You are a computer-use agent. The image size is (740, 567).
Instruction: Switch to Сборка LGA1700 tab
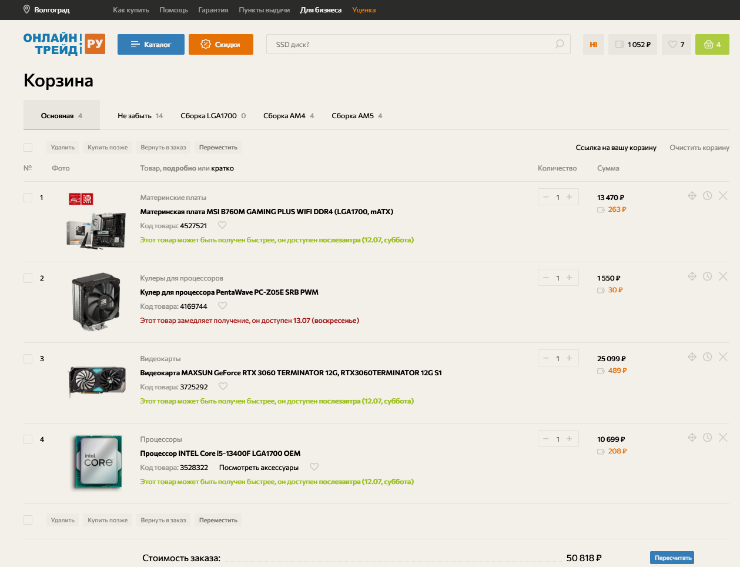click(213, 116)
